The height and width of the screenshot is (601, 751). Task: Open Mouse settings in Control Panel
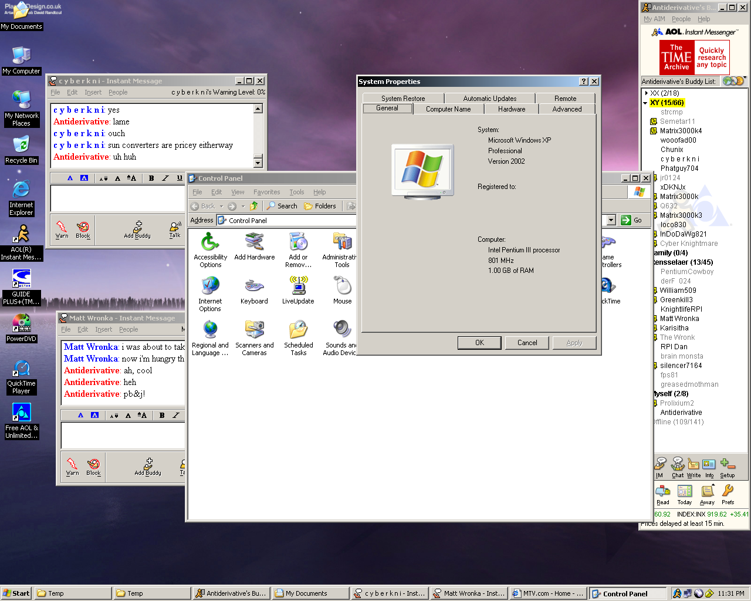coord(342,290)
